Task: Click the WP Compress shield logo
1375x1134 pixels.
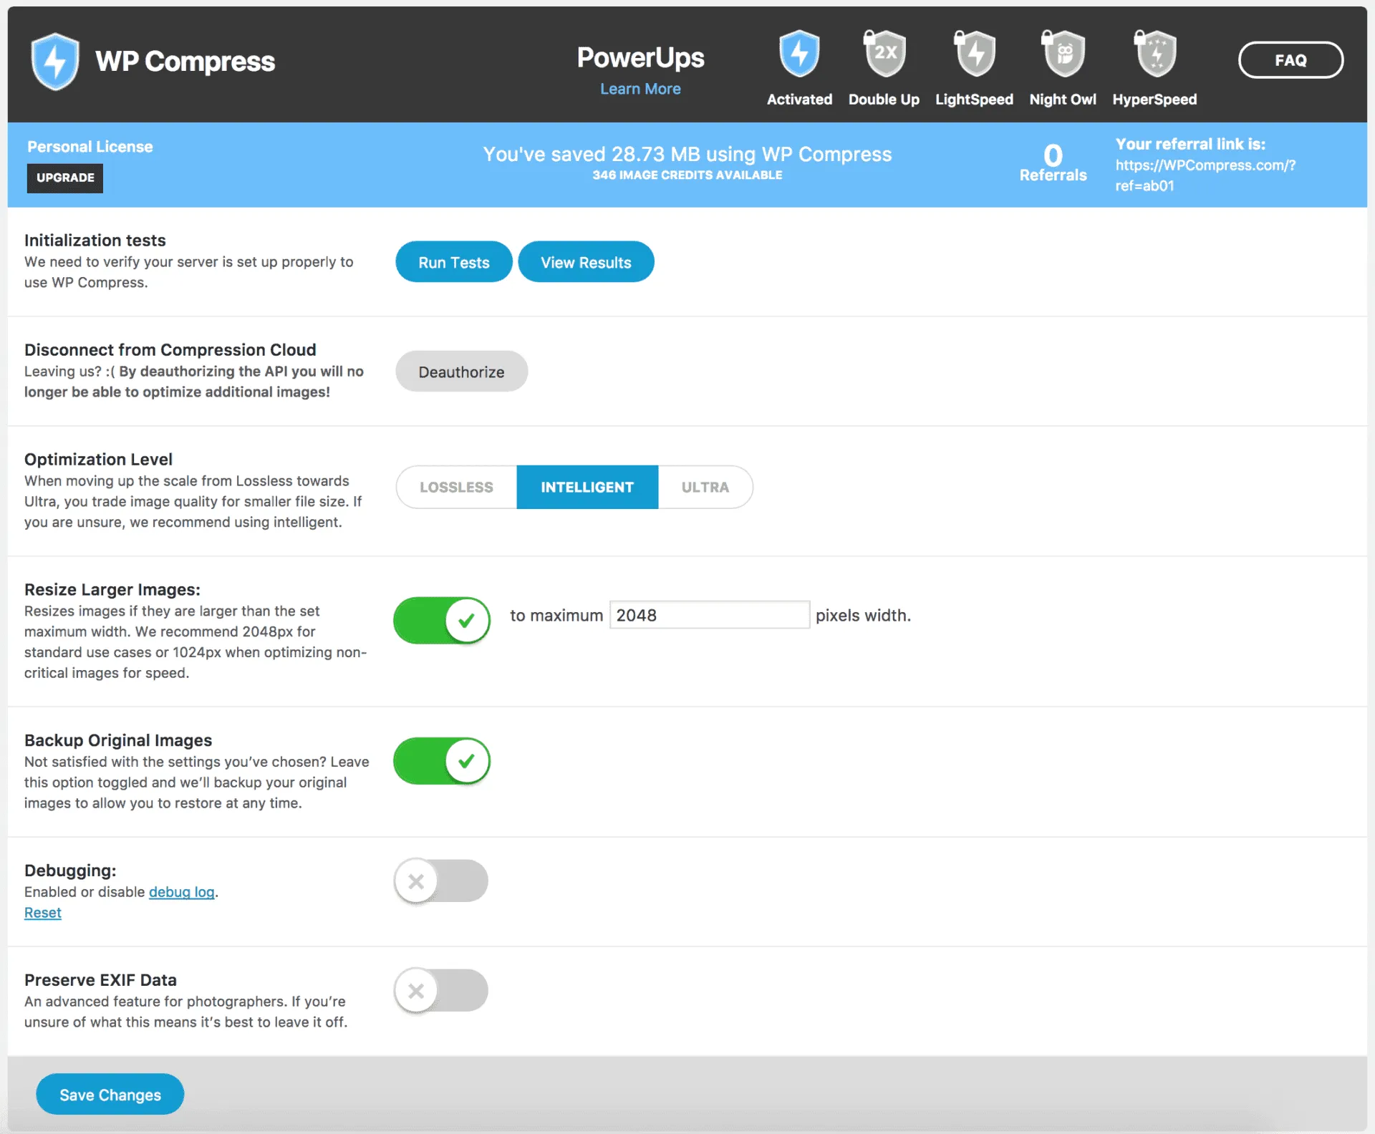Action: pyautogui.click(x=55, y=61)
